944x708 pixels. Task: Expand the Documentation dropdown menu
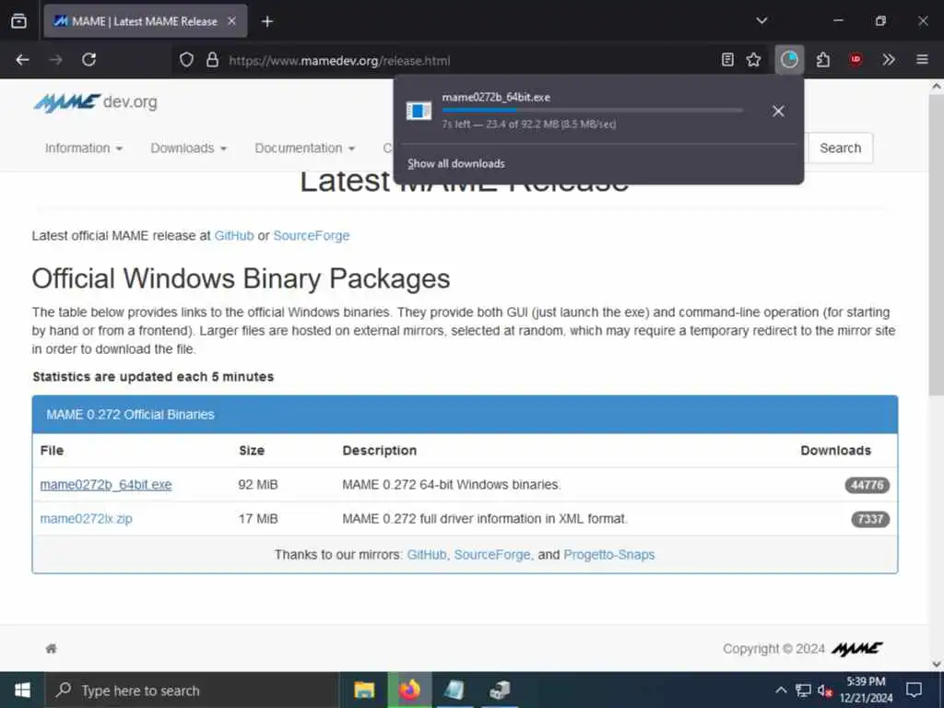(x=304, y=148)
